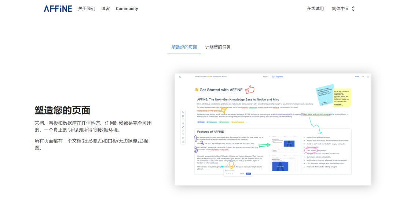Expand the 简体中文 language dropdown
396x204 pixels.
[343, 8]
